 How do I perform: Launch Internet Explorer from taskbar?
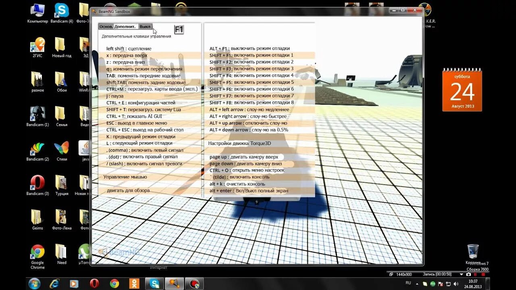54,284
